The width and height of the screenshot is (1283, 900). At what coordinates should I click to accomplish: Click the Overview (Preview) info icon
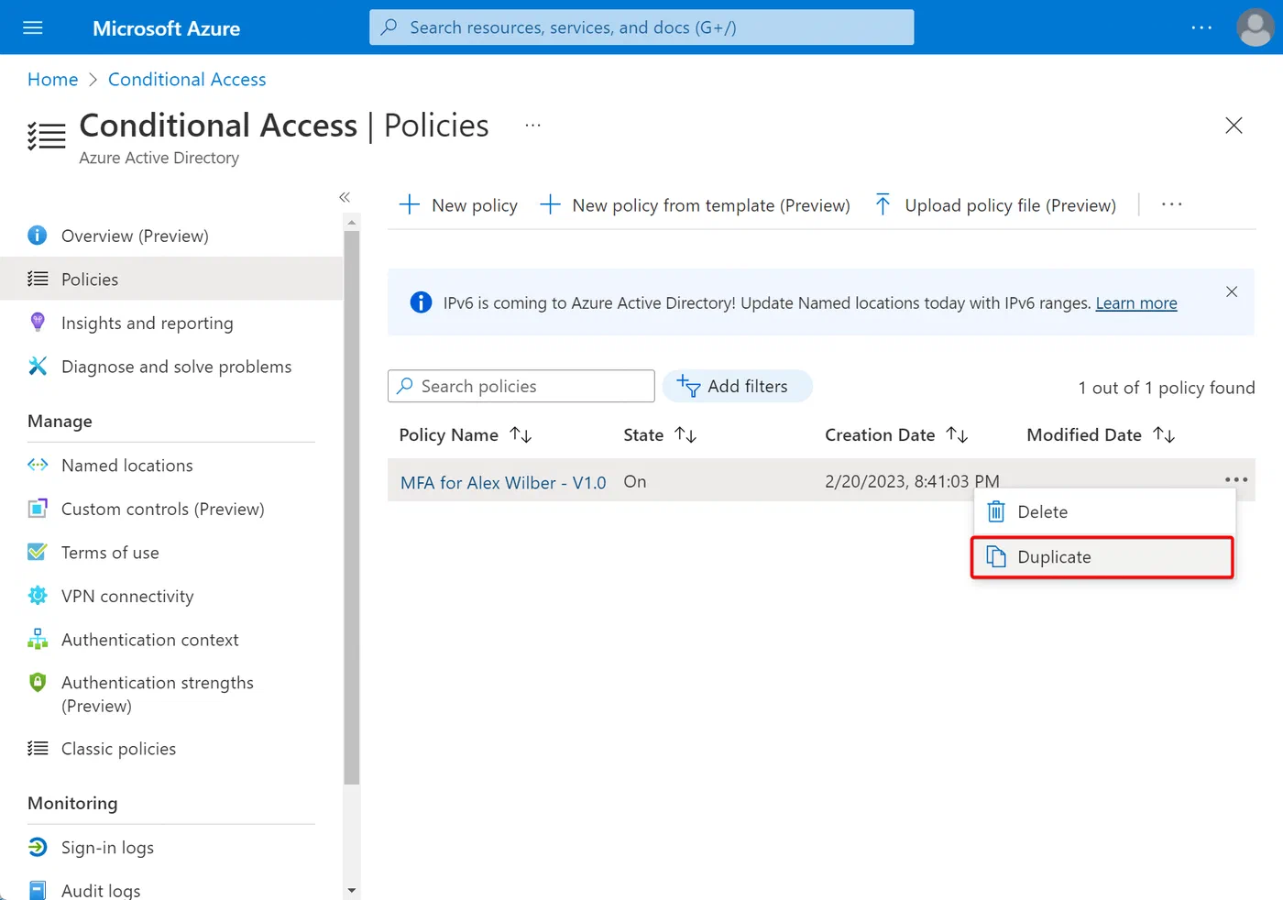tap(38, 236)
